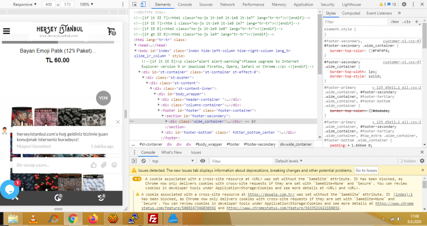Image resolution: width=427 pixels, height=226 pixels.
Task: Click the FileZilla icon in taskbar
Action: [153, 219]
